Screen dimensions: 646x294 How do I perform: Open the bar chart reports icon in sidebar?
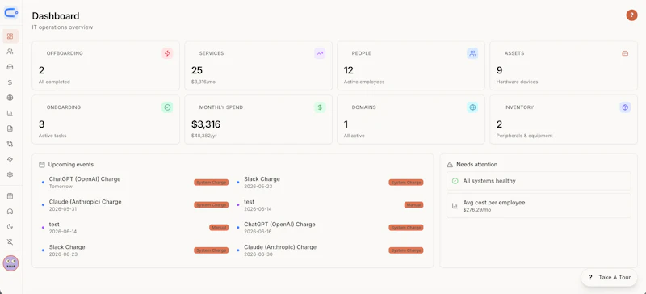point(10,113)
